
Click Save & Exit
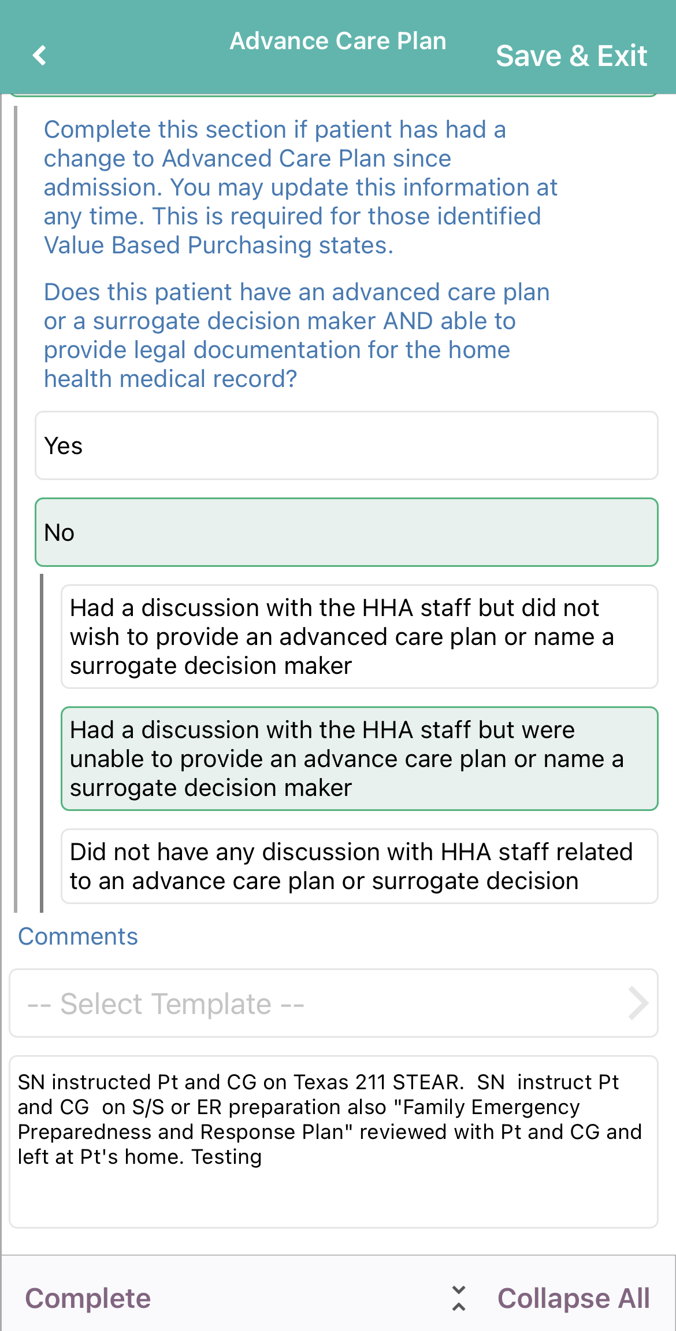pyautogui.click(x=571, y=56)
